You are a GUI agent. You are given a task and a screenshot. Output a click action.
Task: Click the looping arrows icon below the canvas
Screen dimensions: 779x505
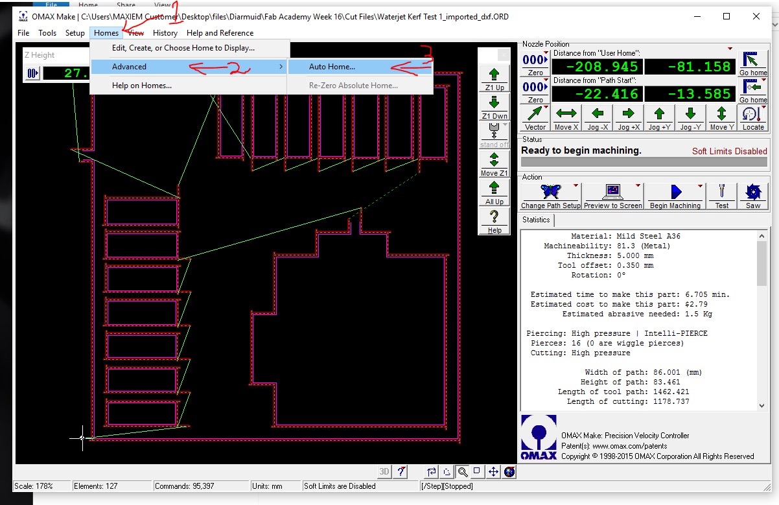(432, 471)
